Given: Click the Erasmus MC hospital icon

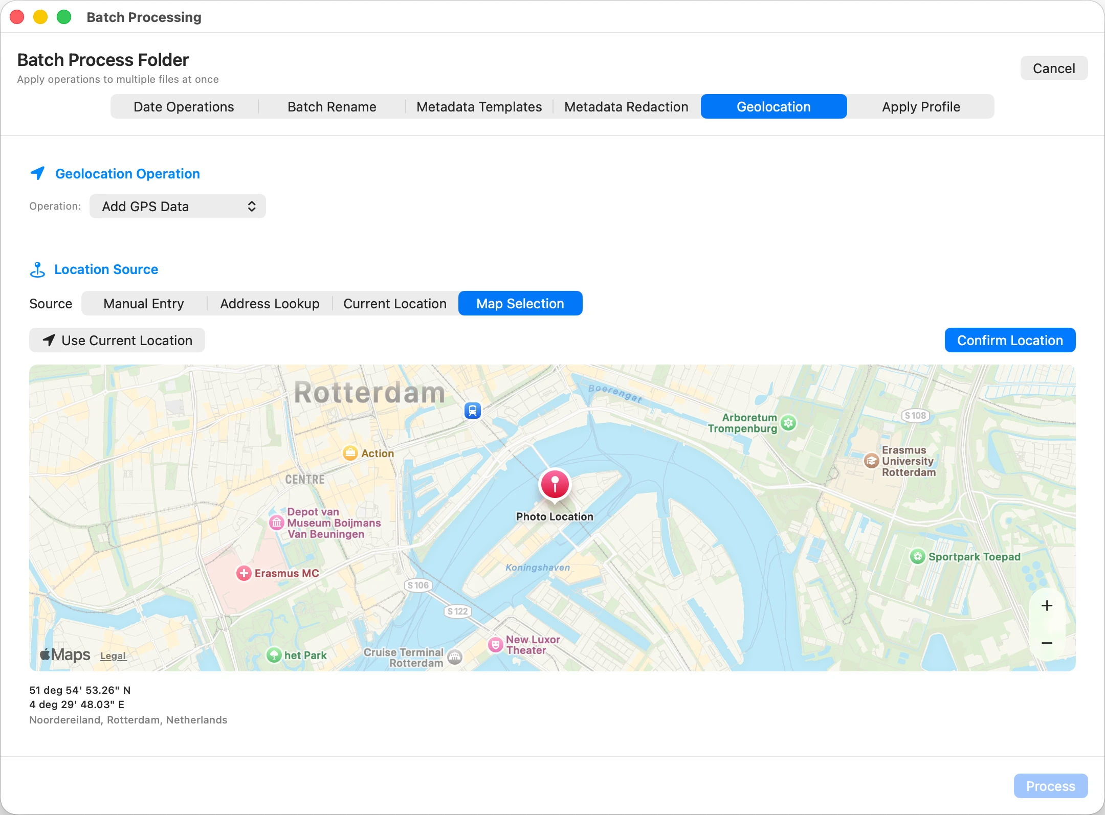Looking at the screenshot, I should coord(244,573).
